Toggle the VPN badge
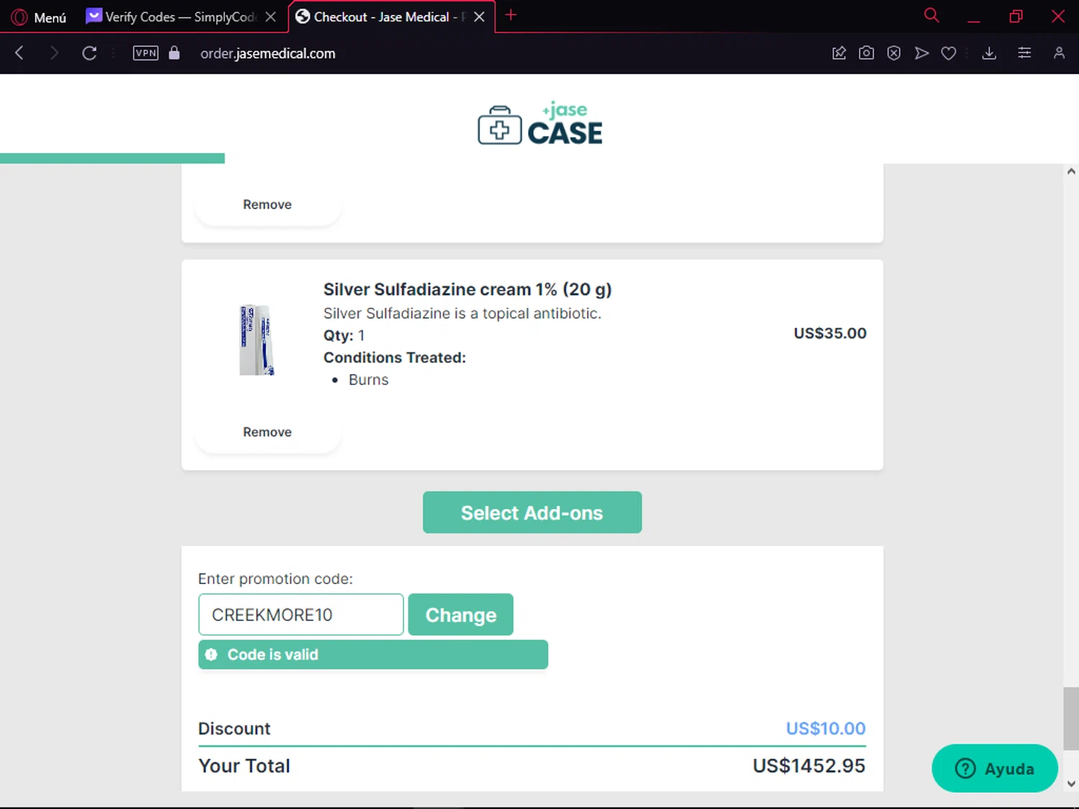1079x809 pixels. [146, 52]
